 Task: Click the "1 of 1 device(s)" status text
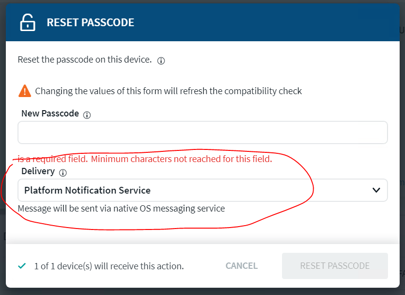click(x=109, y=266)
